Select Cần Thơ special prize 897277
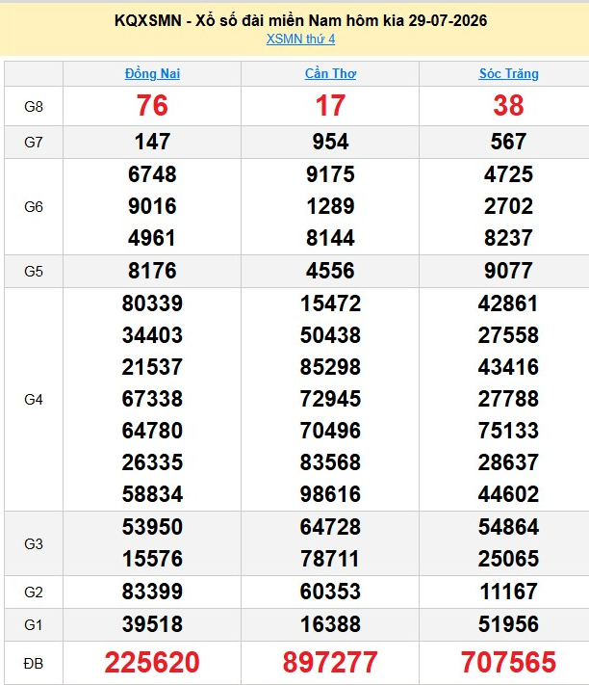The width and height of the screenshot is (589, 685). (x=330, y=662)
